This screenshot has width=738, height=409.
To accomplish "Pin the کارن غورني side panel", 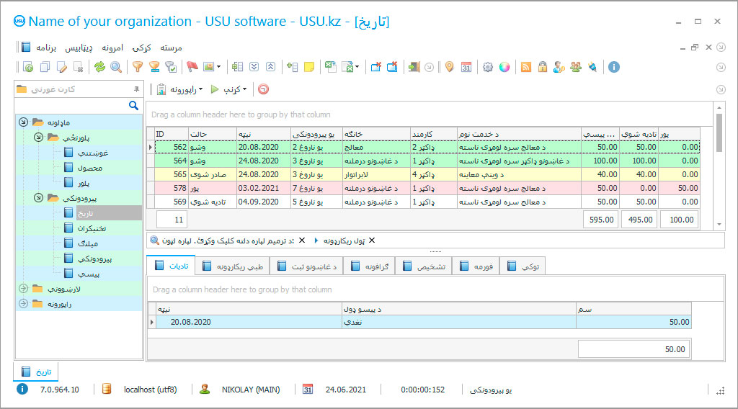I will [x=137, y=89].
